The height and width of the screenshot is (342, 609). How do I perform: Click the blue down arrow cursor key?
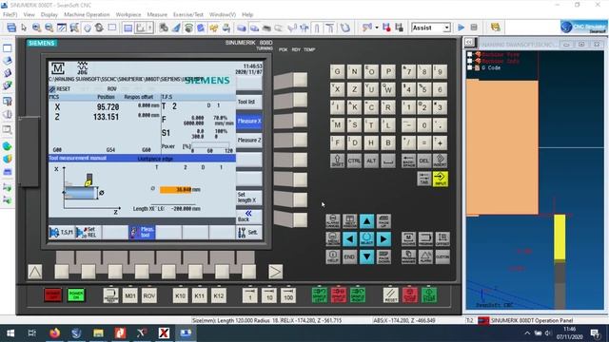(366, 256)
